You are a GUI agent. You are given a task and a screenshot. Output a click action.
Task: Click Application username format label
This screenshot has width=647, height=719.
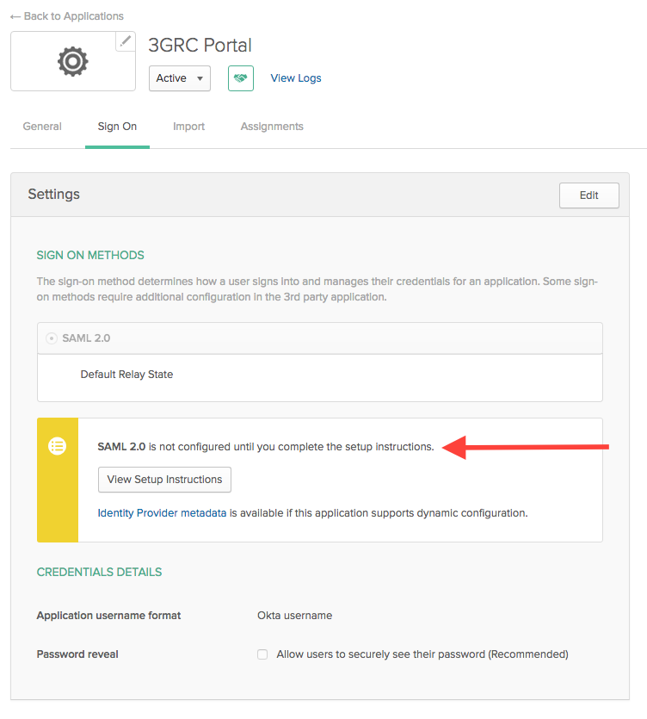108,616
